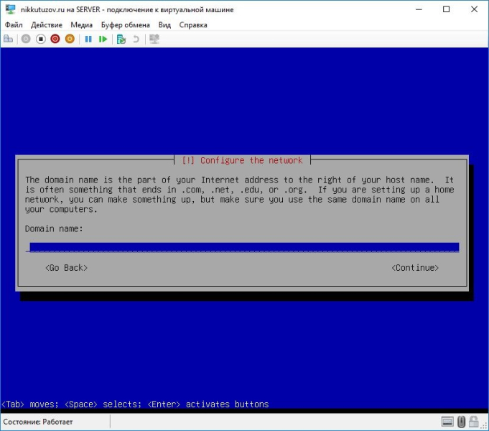489x431 pixels.
Task: Open the Медиа menu
Action: click(81, 25)
